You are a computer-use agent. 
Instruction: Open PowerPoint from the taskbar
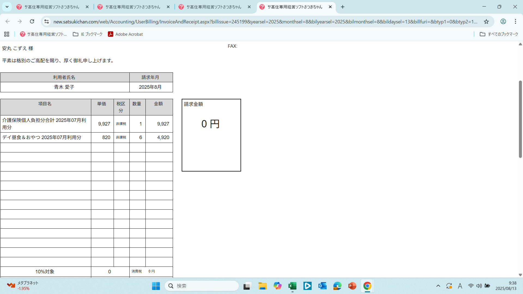pyautogui.click(x=352, y=286)
